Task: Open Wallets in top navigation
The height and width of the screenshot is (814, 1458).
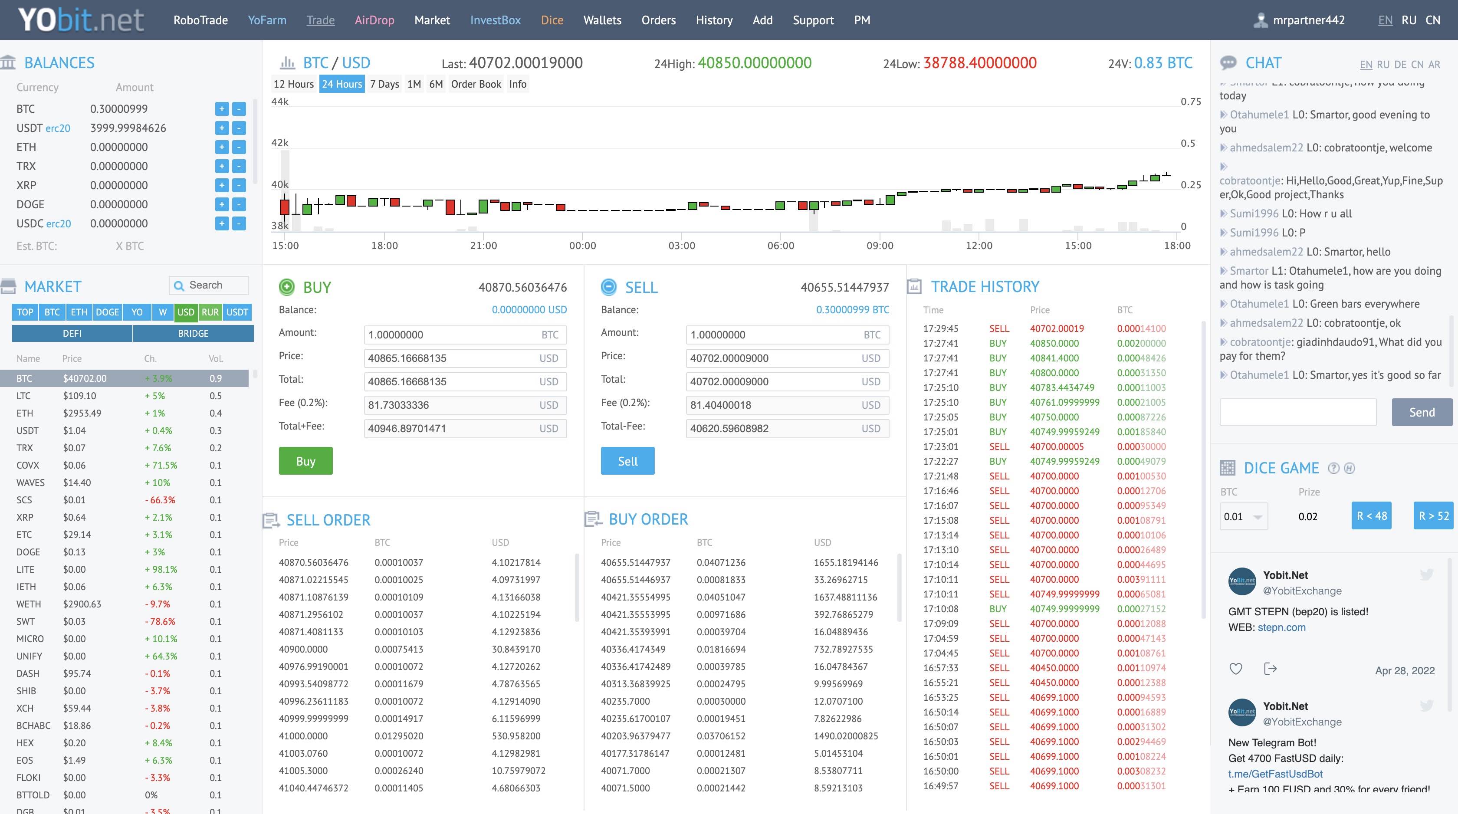Action: 602,20
